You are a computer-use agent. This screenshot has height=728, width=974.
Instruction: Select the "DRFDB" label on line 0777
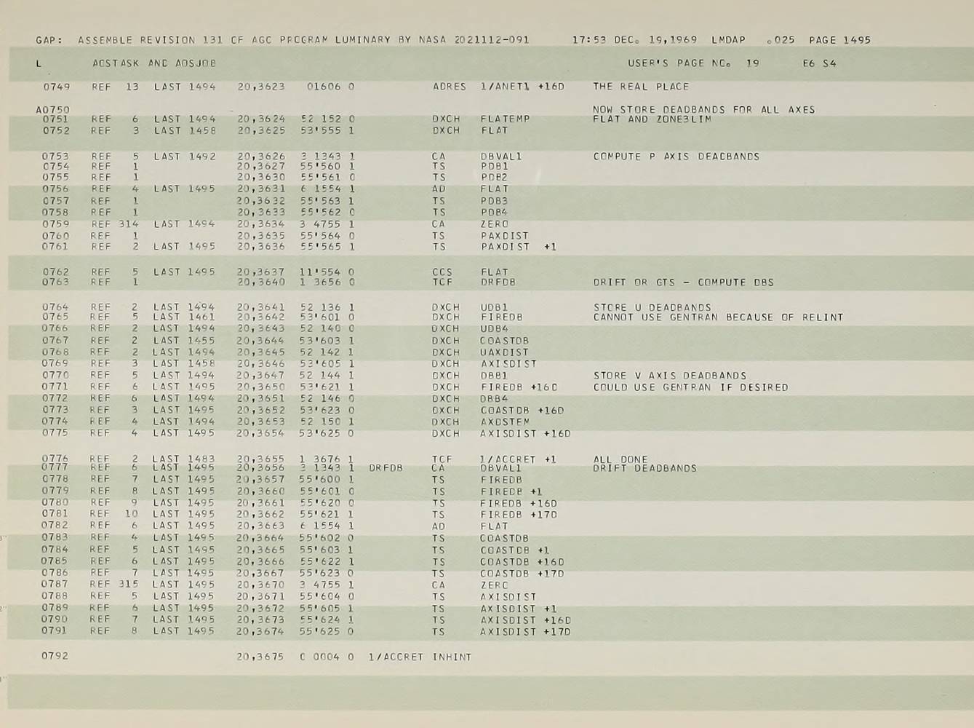coord(386,469)
